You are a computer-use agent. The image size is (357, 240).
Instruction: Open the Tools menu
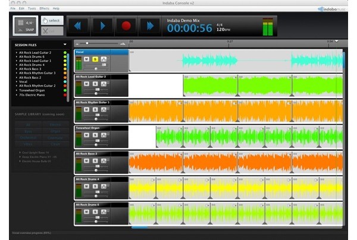pos(32,8)
